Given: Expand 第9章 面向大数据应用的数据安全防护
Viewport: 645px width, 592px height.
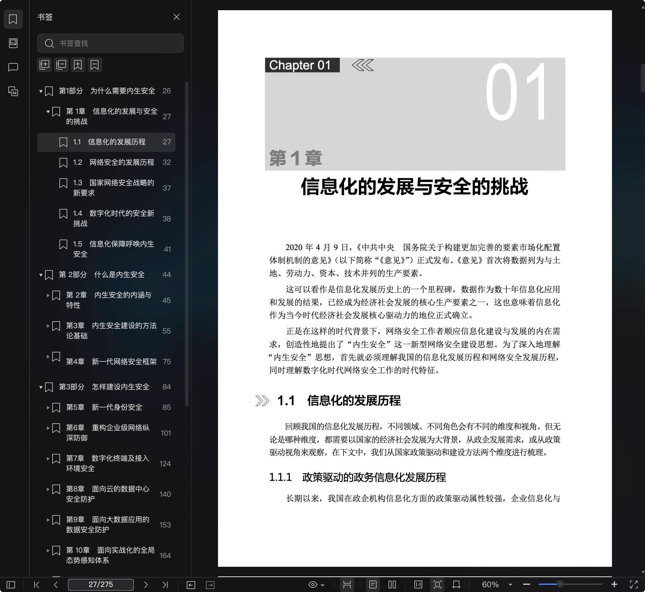Looking at the screenshot, I should tap(48, 520).
